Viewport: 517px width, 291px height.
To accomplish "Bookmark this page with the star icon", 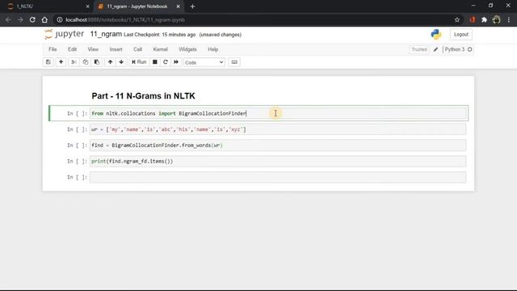I will [457, 19].
